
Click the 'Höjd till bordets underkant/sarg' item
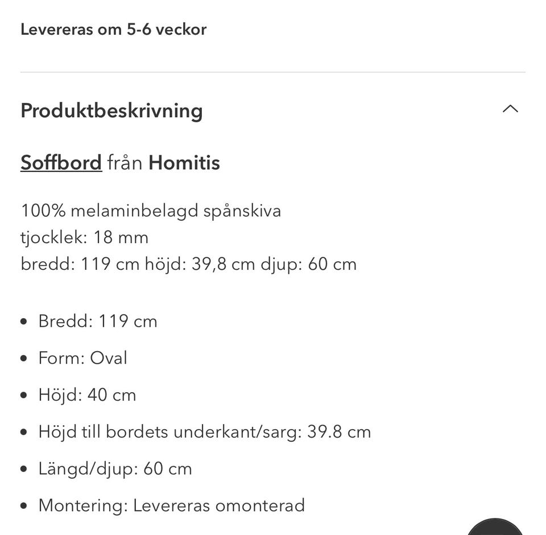pyautogui.click(x=204, y=432)
